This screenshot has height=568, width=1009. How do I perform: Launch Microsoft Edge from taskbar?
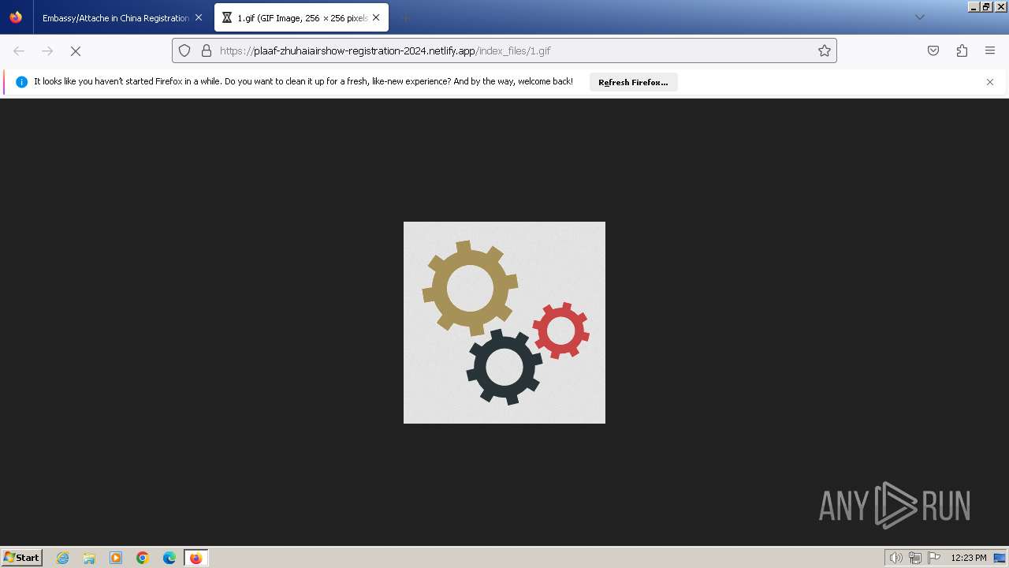tap(169, 558)
